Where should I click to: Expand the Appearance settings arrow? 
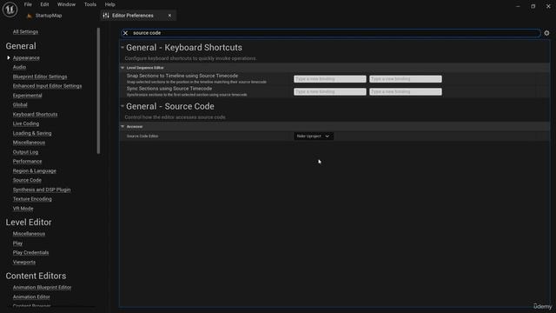point(9,58)
